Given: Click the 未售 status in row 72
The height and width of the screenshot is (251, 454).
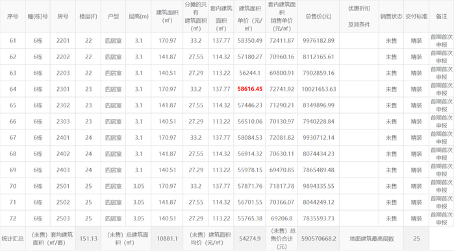Looking at the screenshot, I should [x=391, y=218].
